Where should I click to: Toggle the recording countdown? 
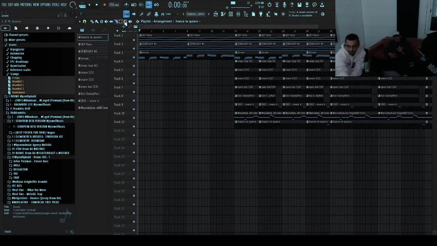point(141,4)
